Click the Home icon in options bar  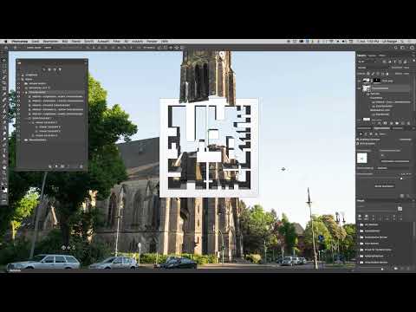5,48
